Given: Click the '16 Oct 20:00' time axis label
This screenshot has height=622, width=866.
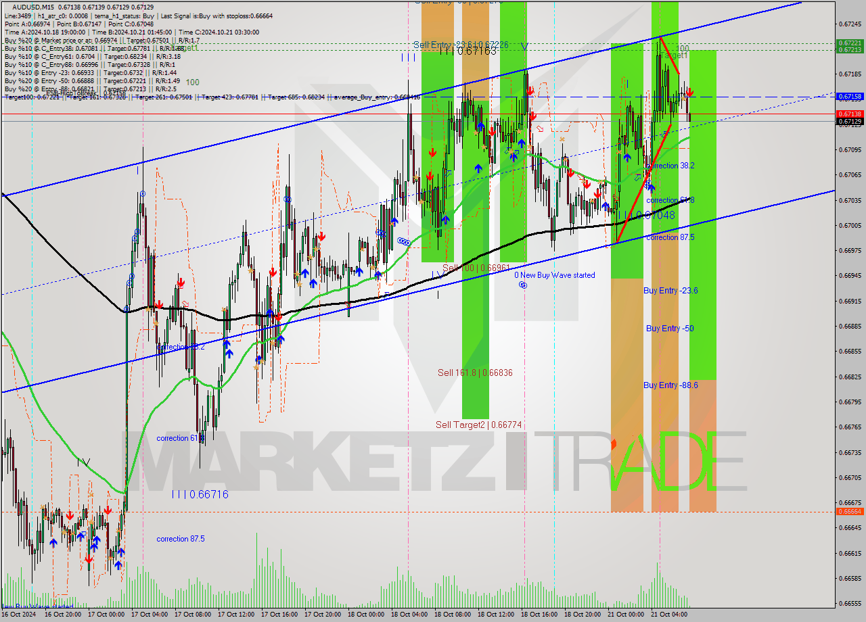Looking at the screenshot, I should tap(63, 615).
